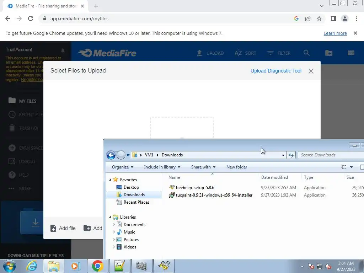Click VM1 in Explorer breadcrumb

[149, 155]
